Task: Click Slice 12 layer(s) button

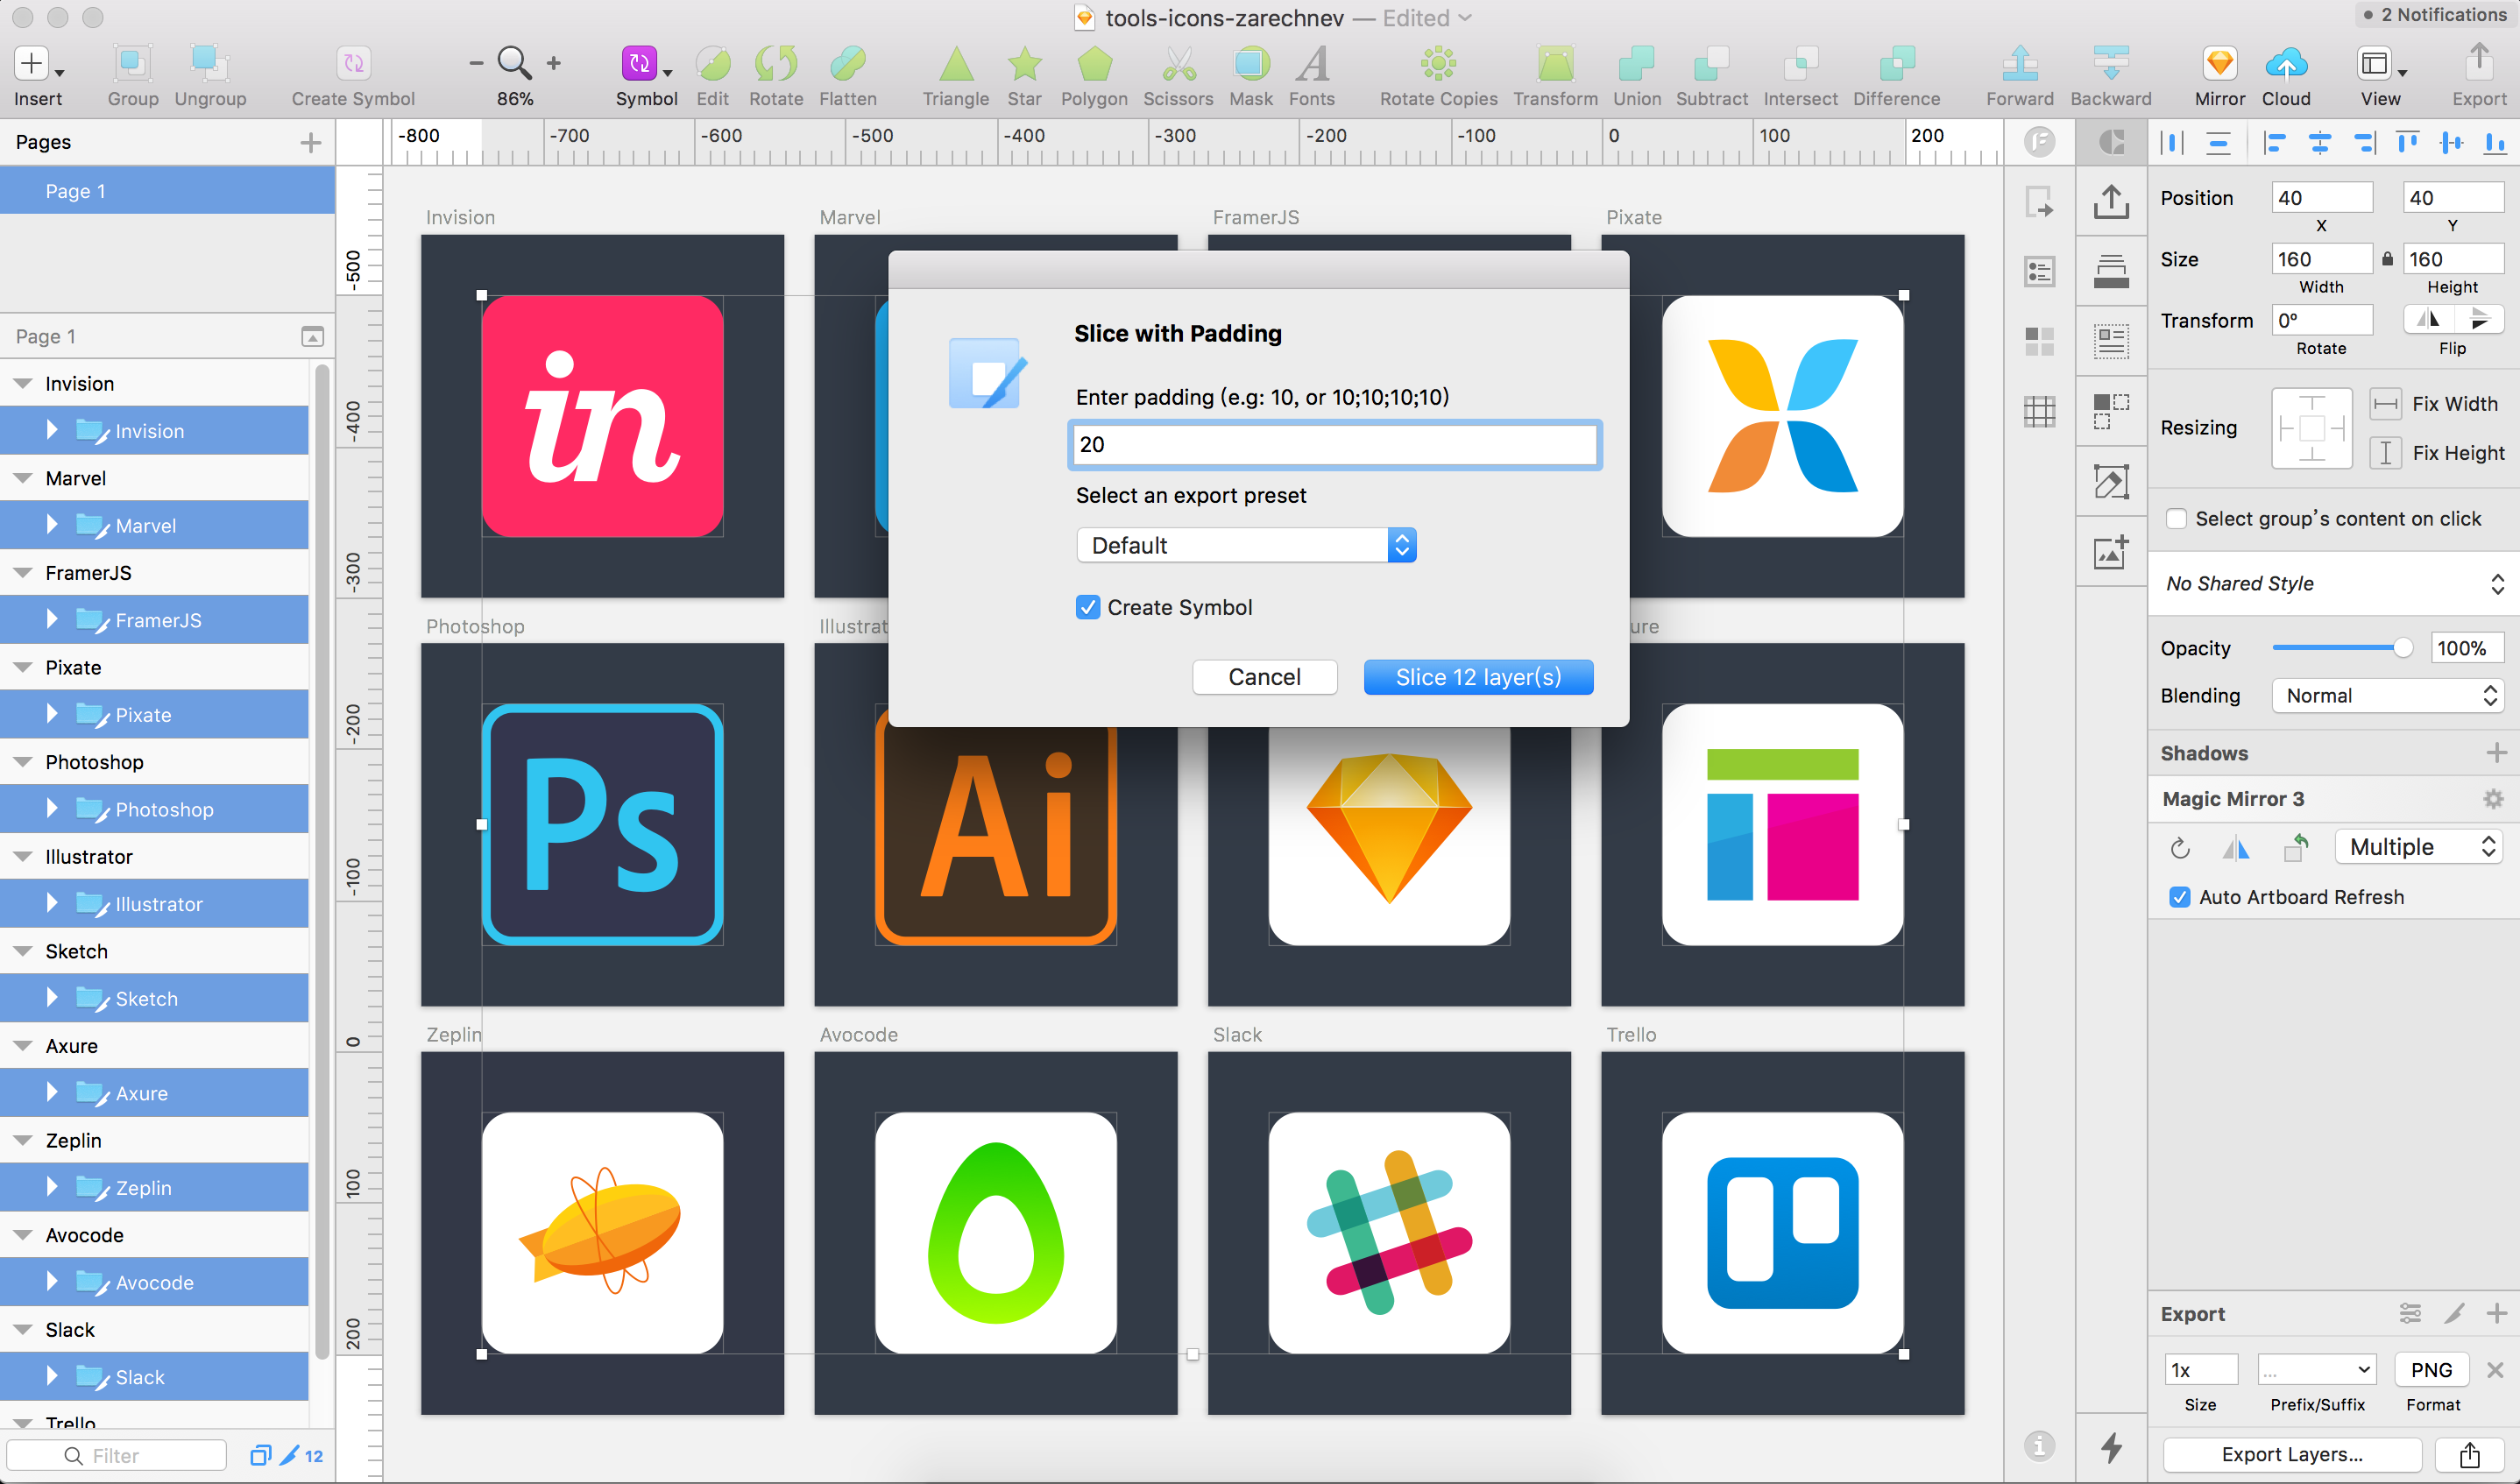Action: coord(1478,677)
